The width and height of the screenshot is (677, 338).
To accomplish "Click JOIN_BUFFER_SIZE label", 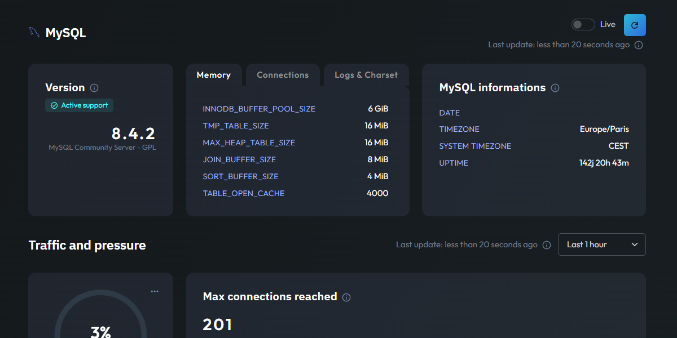I will (239, 159).
